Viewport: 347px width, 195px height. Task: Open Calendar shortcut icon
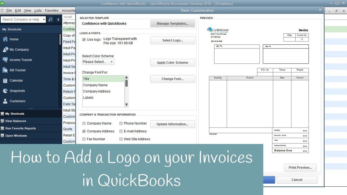point(5,80)
